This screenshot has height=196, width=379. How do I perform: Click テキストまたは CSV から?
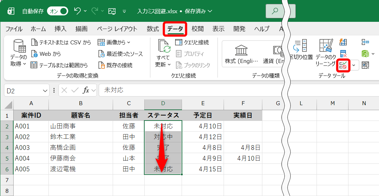point(61,42)
